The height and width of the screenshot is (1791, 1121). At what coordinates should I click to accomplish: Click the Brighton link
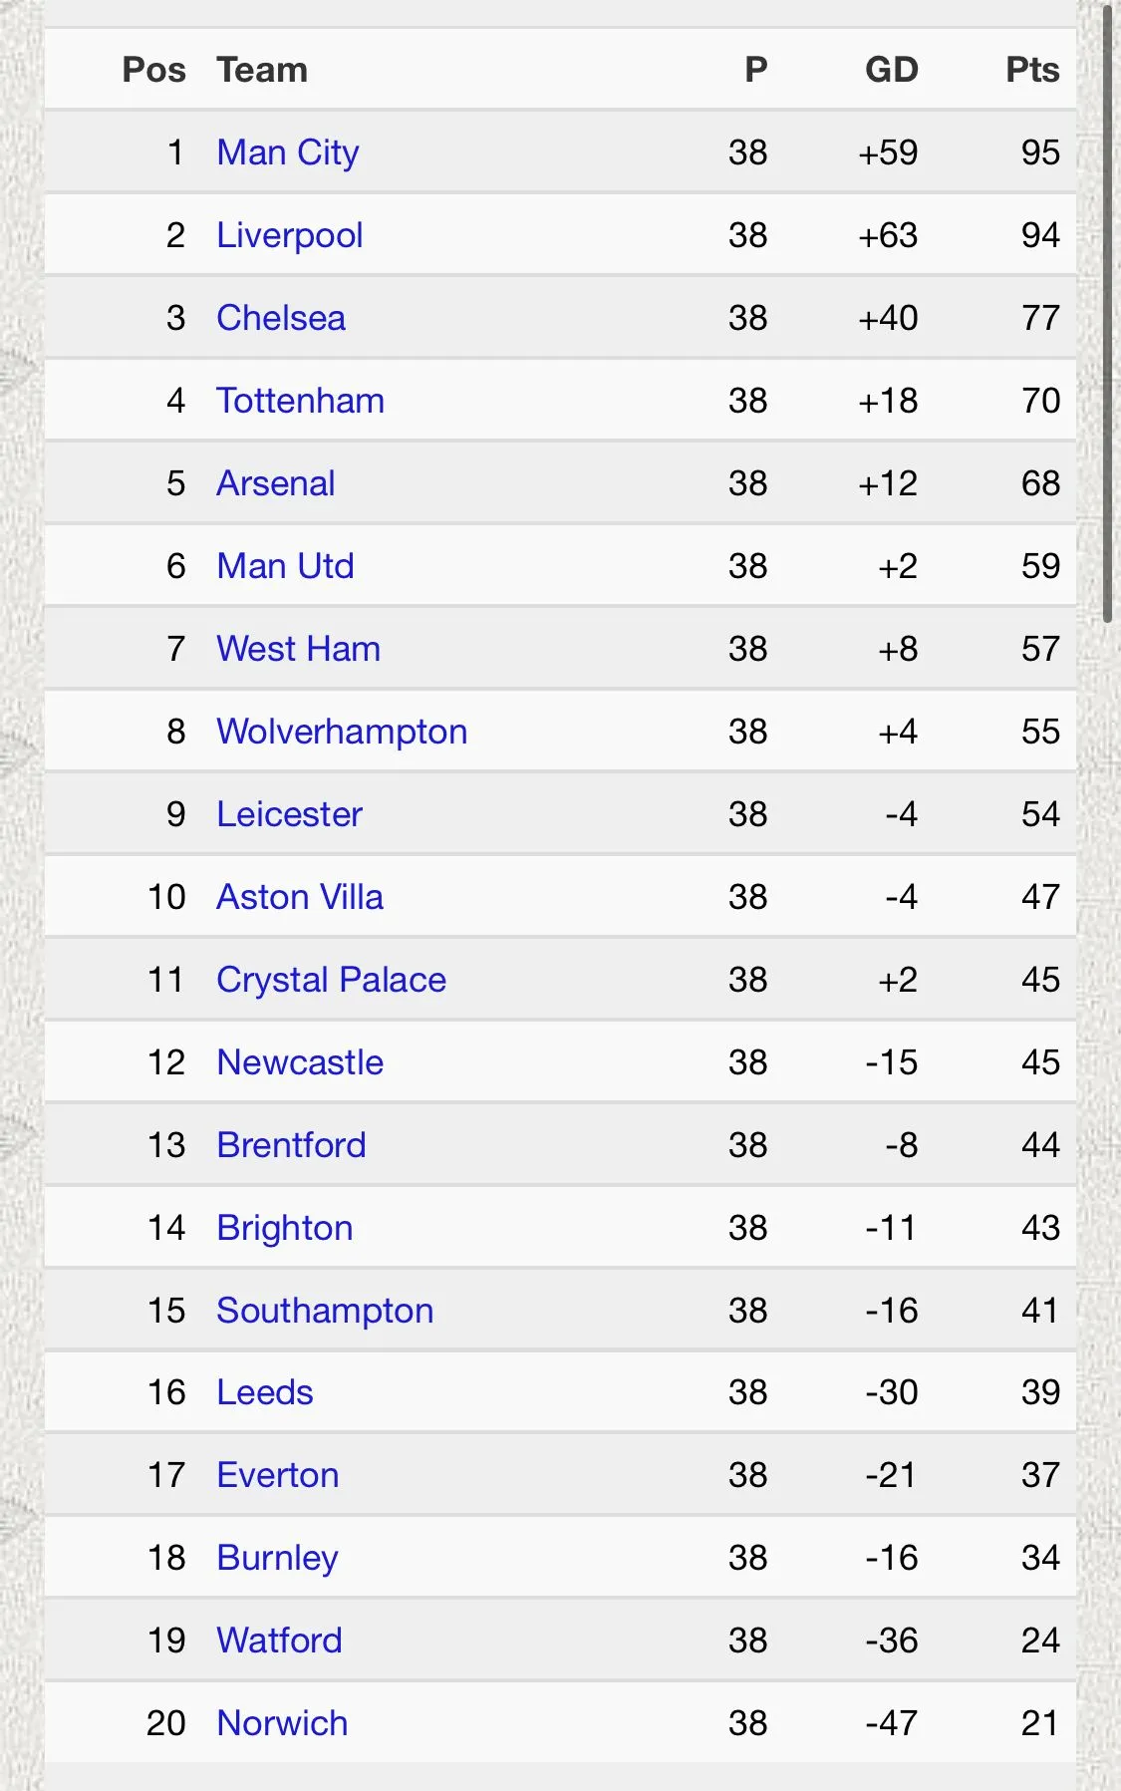(x=285, y=1228)
